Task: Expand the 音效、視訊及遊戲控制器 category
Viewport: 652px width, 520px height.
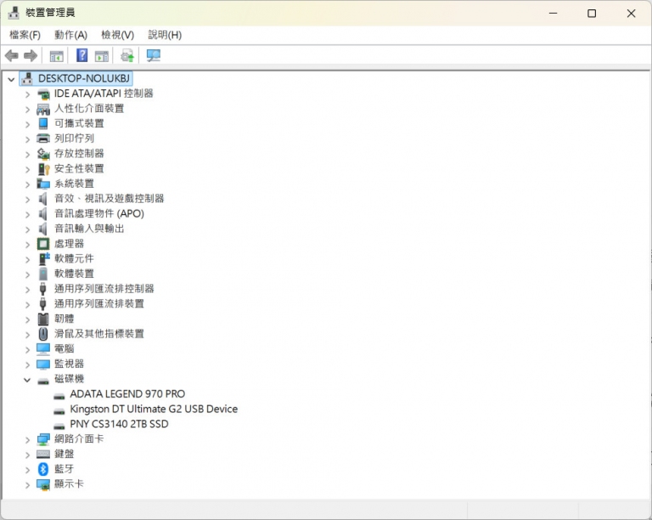Action: 27,200
